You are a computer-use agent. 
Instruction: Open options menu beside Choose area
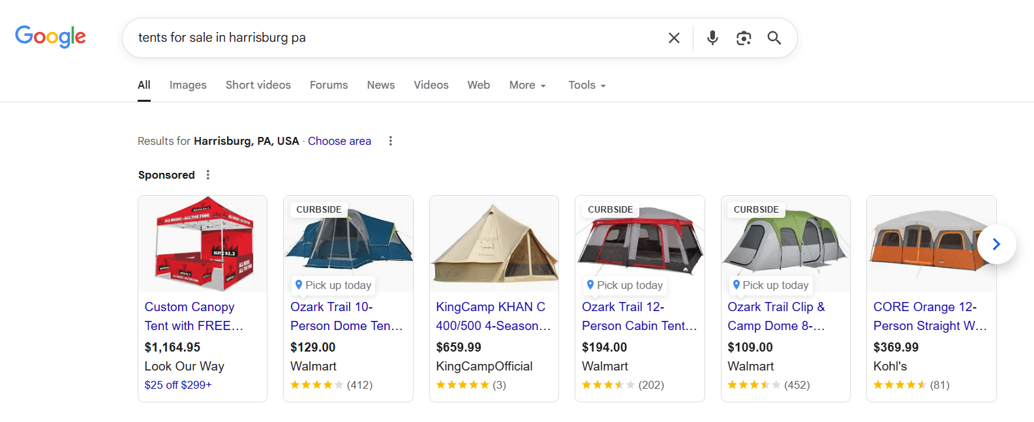point(390,141)
